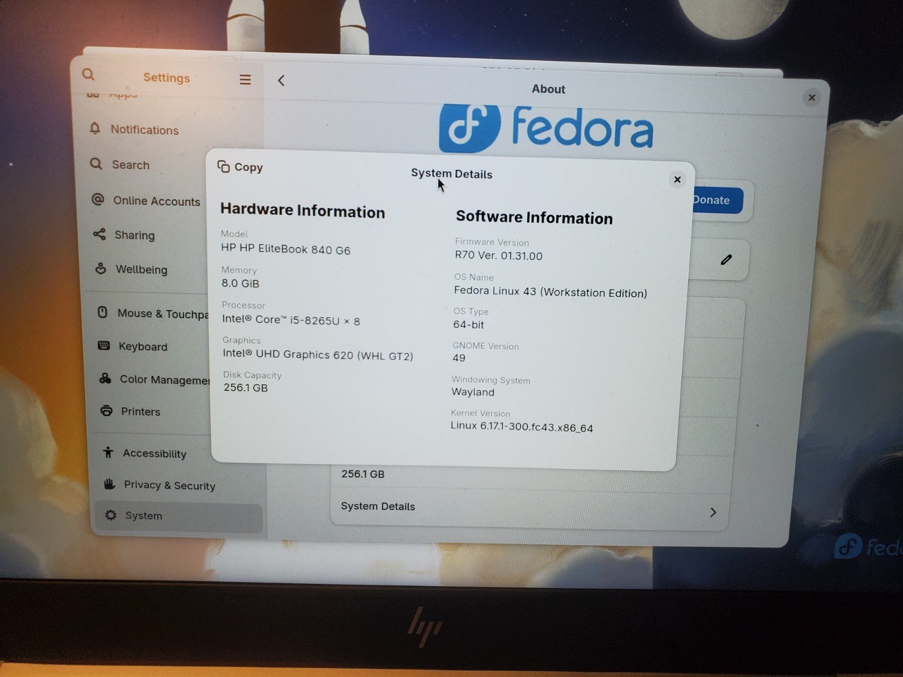
Task: Click the Printers icon
Action: (106, 411)
